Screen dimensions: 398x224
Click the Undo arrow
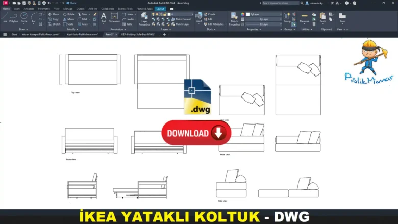[x=49, y=3]
